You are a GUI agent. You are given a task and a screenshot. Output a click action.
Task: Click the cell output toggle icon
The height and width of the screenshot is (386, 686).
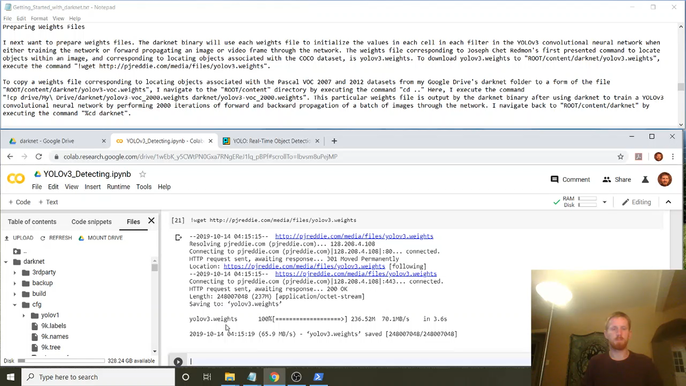[x=178, y=237]
